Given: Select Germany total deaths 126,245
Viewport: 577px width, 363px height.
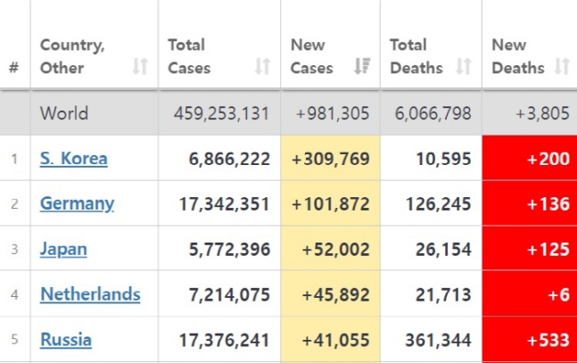Looking at the screenshot, I should (x=438, y=204).
